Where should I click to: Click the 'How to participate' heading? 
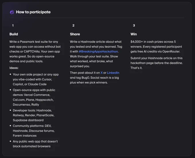33,12
